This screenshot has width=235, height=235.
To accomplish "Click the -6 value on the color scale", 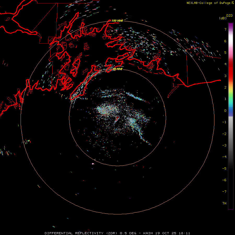I will [224, 180].
